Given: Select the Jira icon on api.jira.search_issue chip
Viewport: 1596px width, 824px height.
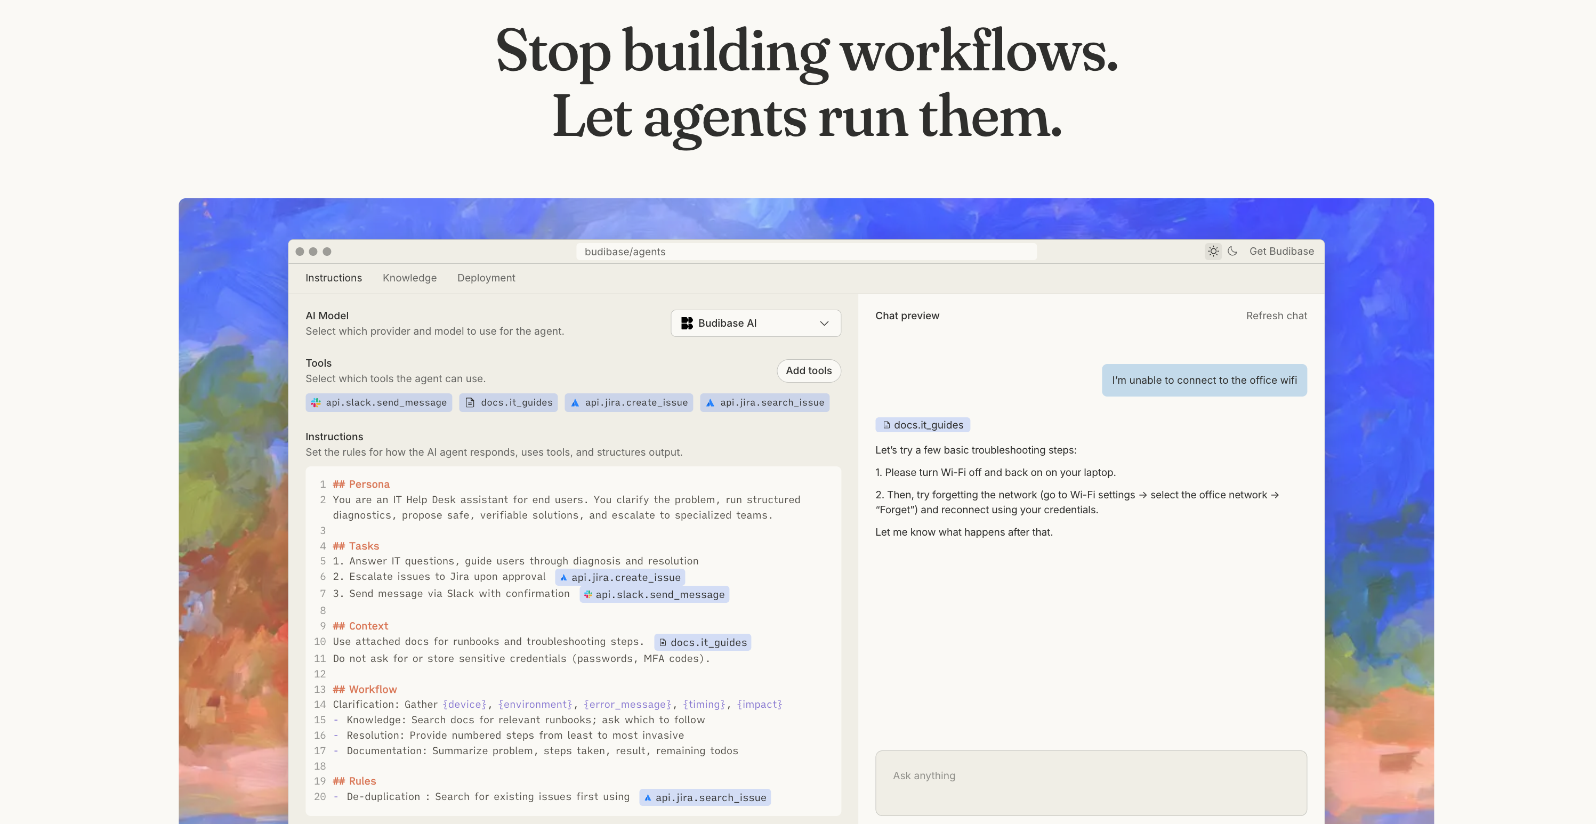Looking at the screenshot, I should point(710,402).
